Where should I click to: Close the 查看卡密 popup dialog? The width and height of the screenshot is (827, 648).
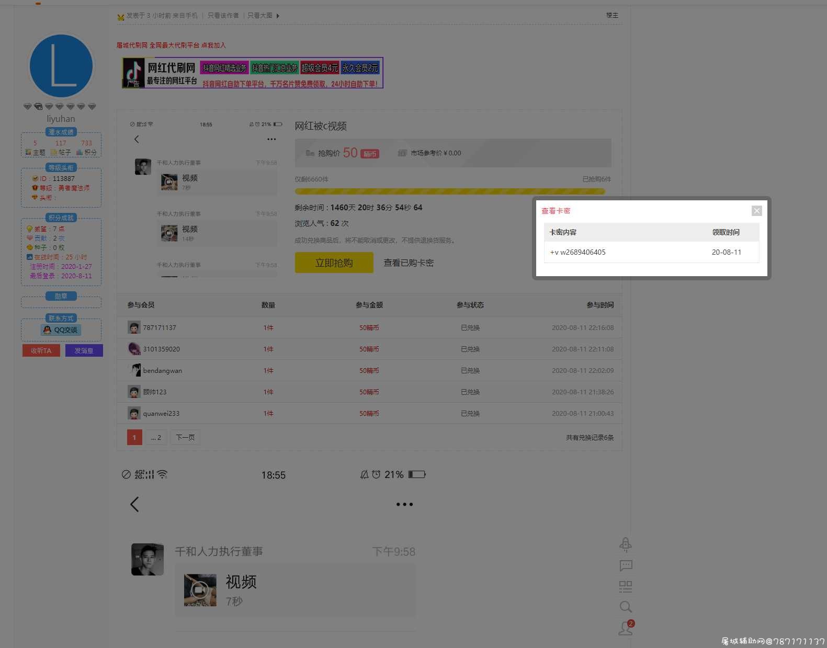click(x=756, y=211)
